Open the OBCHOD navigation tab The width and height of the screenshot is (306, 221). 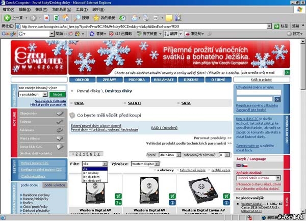[82, 80]
